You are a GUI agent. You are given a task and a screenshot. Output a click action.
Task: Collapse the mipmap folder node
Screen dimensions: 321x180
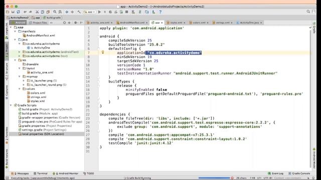[x=20, y=76]
